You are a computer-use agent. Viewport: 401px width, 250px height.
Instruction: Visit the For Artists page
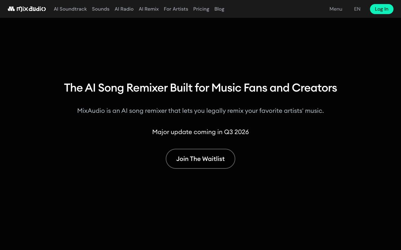176,9
